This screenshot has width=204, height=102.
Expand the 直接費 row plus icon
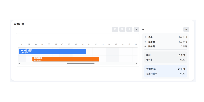pos(145,42)
